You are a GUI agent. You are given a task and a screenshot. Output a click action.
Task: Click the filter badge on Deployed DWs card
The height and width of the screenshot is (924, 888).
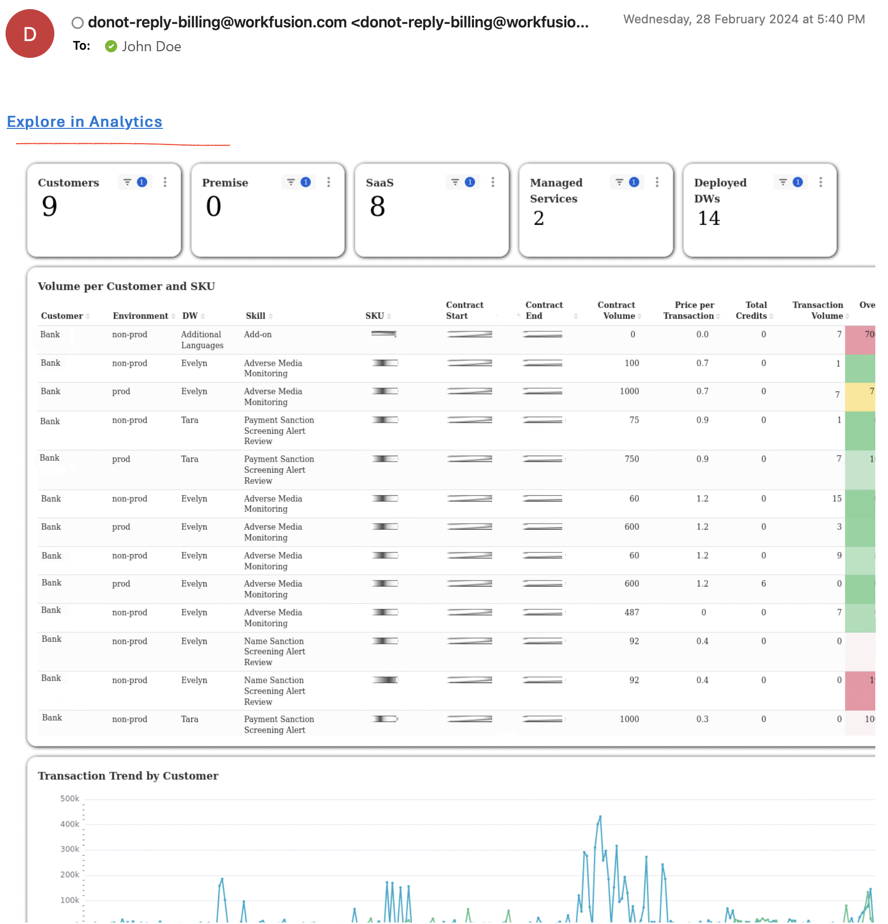(x=798, y=182)
